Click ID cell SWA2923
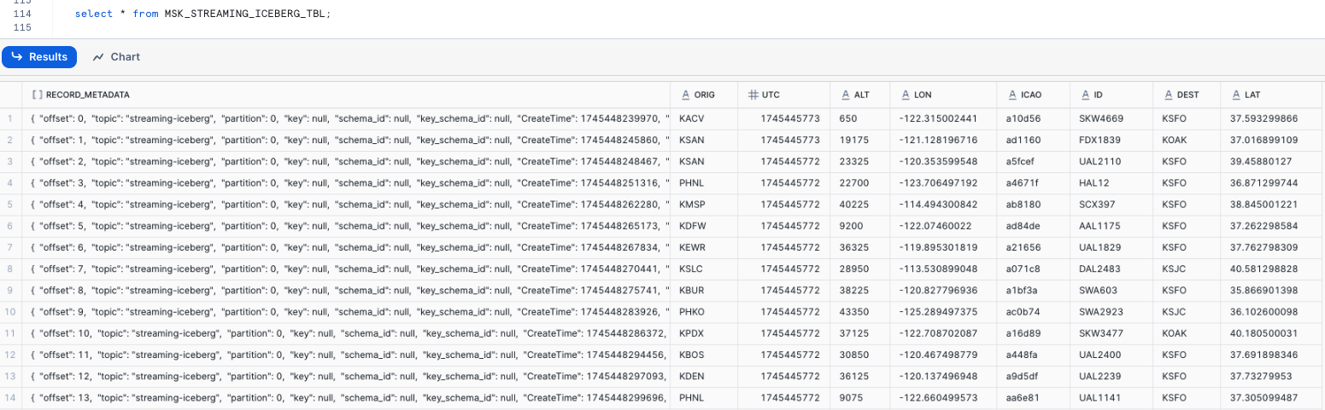 1110,312
